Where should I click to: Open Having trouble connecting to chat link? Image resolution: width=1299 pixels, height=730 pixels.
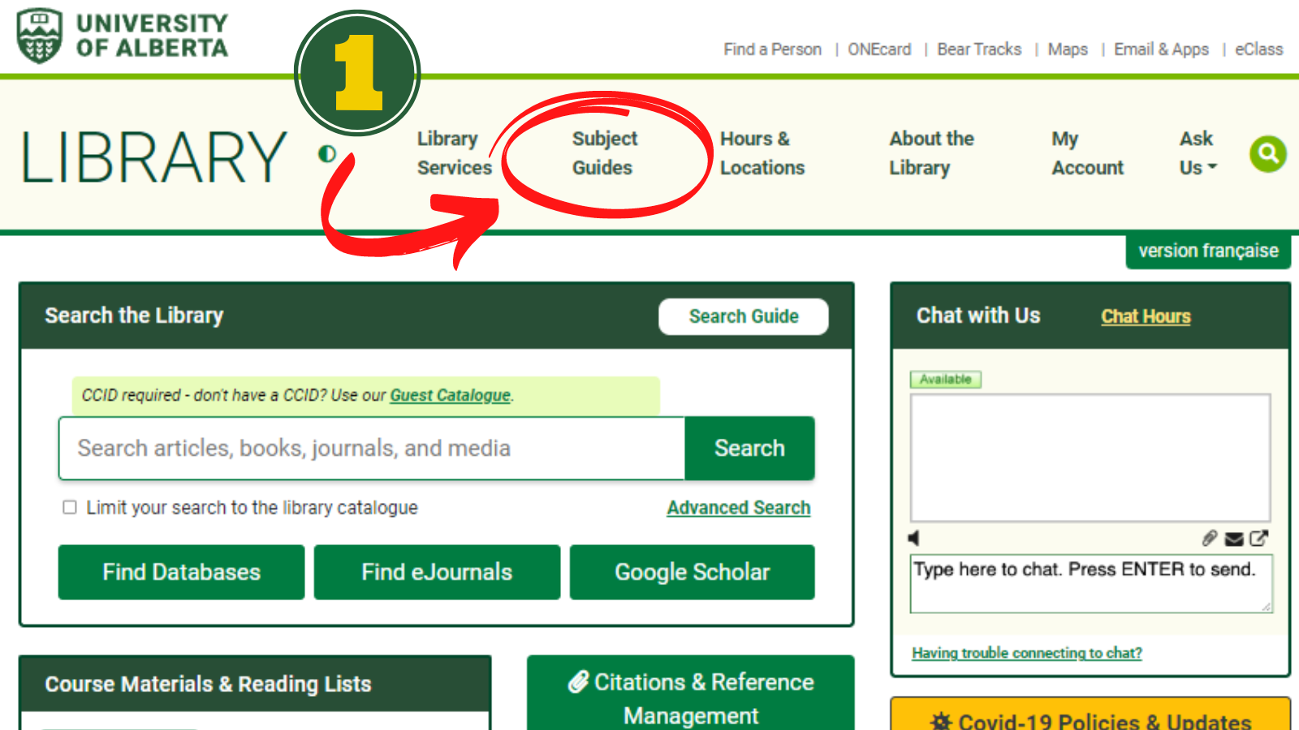point(1027,653)
